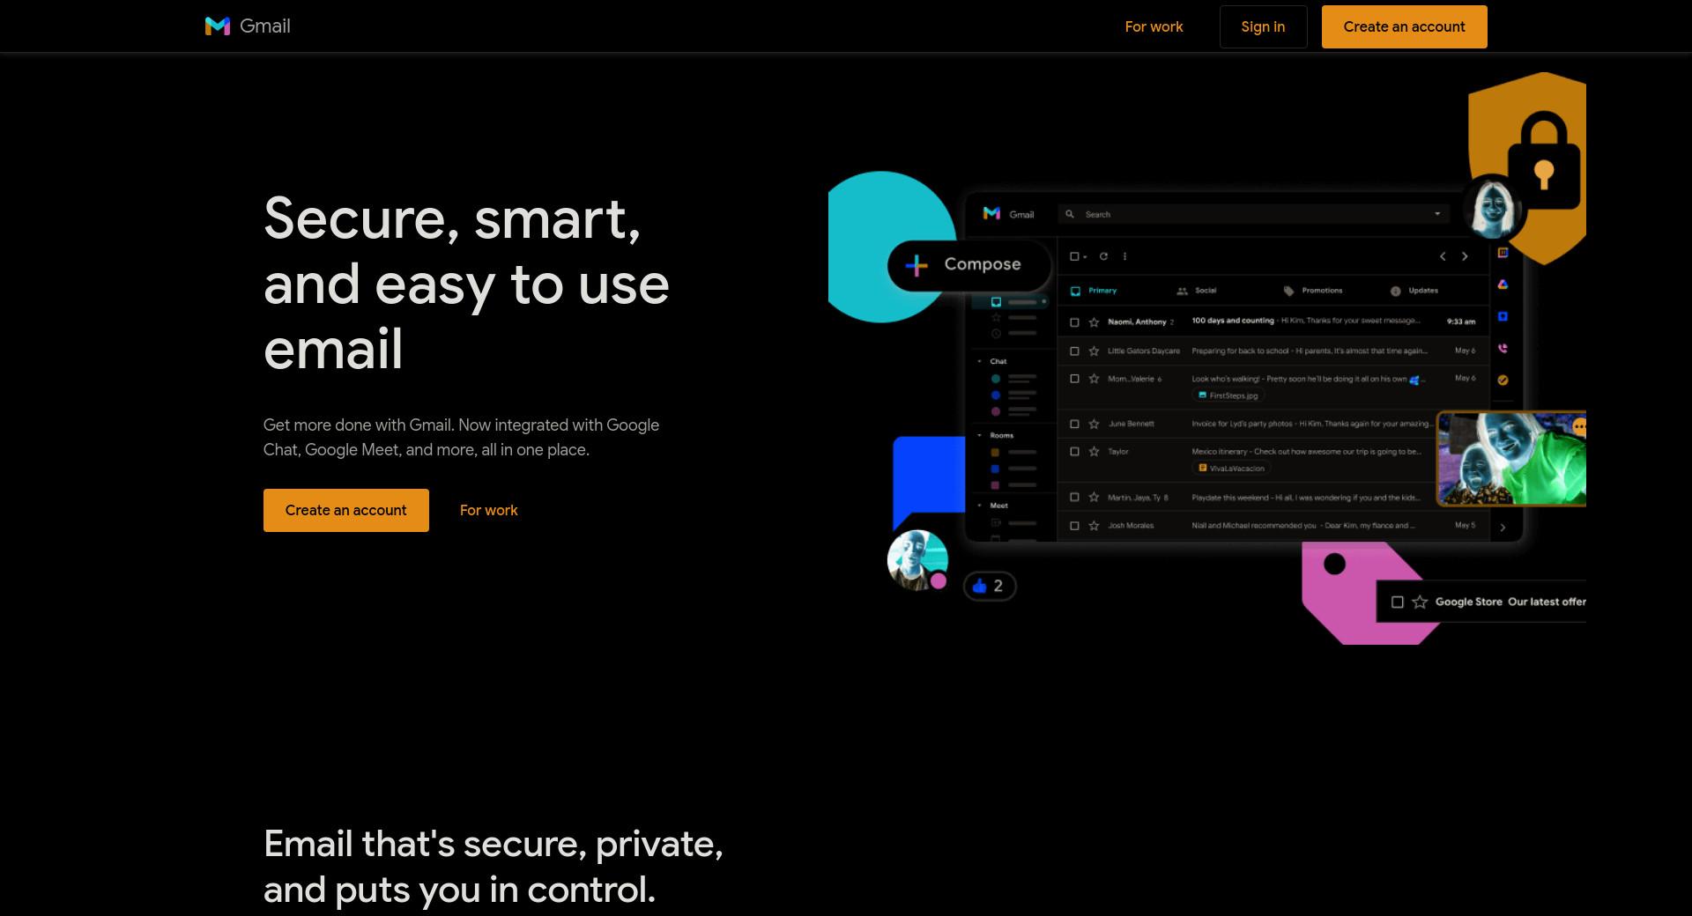
Task: Click the headline Secure, smart, and easy to use email
Action: click(x=466, y=284)
